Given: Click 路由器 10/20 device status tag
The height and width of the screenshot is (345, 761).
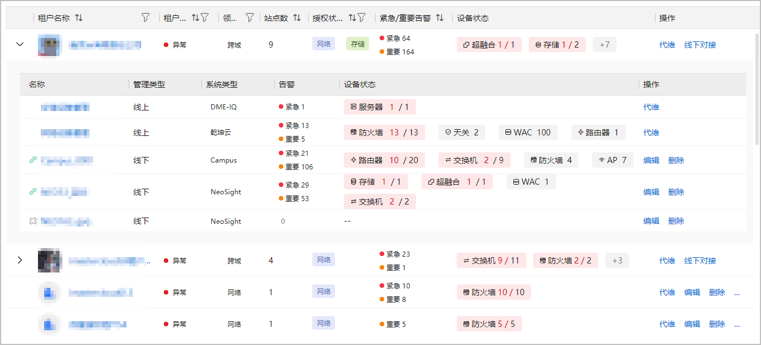Looking at the screenshot, I should click(384, 160).
